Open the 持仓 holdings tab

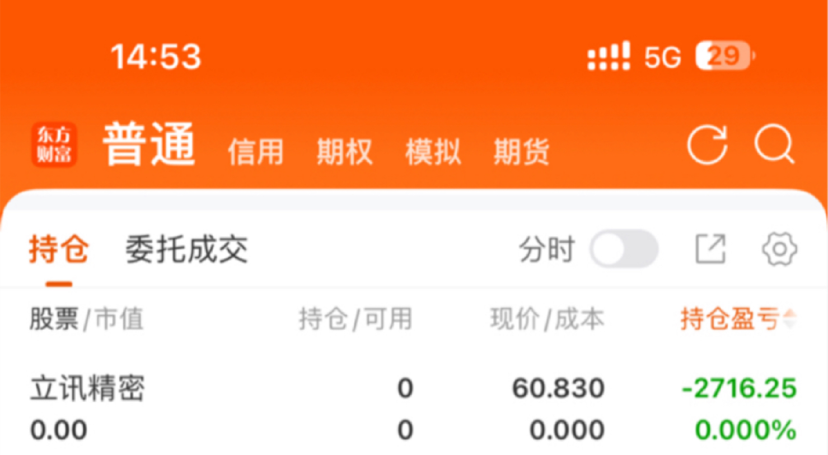click(59, 250)
